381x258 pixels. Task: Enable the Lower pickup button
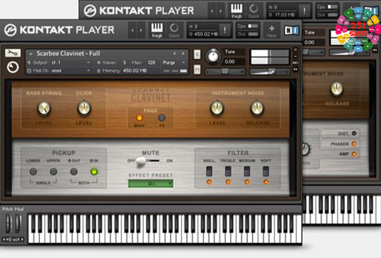33,171
